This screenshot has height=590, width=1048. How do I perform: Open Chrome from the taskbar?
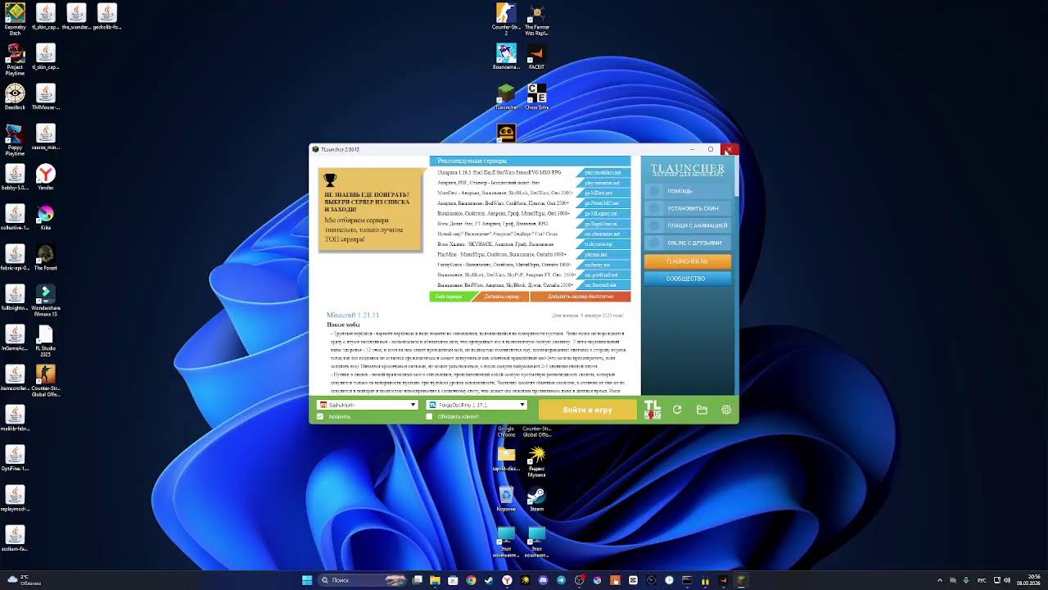click(471, 580)
